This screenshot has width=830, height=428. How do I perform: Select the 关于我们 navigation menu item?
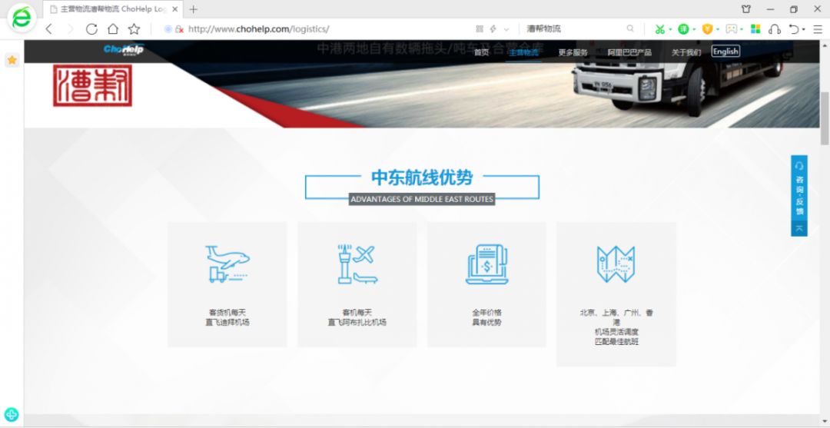(686, 52)
